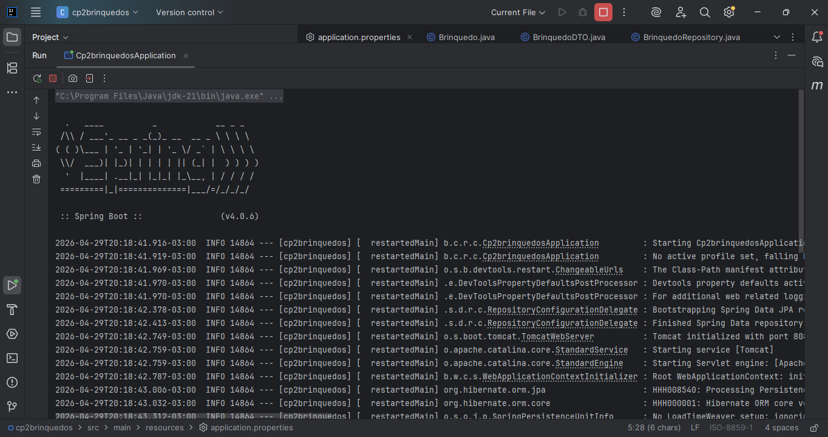828x437 pixels.
Task: Open StandardService class link
Action: point(591,350)
